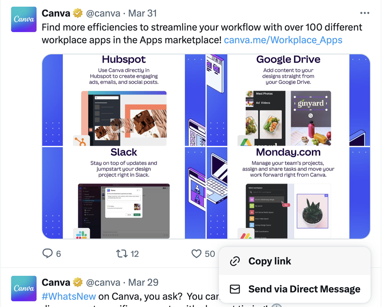Open the Monday.com image thumbnail
This screenshot has width=383, height=307.
click(288, 193)
